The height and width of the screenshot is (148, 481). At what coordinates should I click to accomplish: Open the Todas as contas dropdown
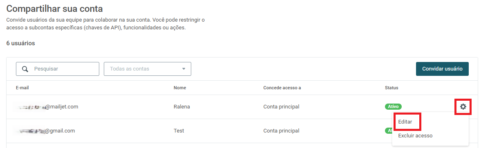click(148, 69)
